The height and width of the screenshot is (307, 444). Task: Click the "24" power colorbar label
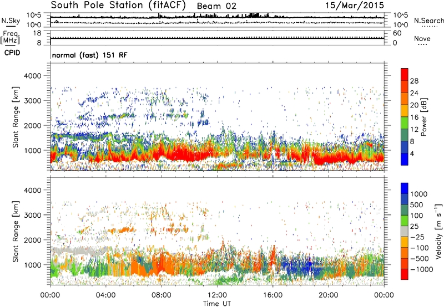pyautogui.click(x=414, y=93)
